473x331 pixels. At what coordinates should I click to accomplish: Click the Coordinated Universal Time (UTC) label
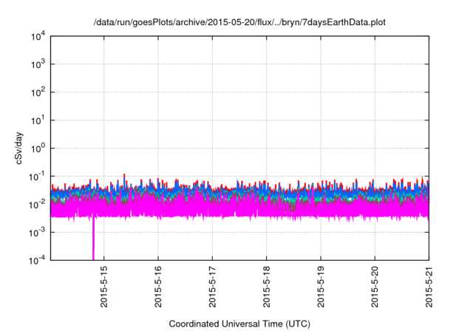(x=239, y=324)
